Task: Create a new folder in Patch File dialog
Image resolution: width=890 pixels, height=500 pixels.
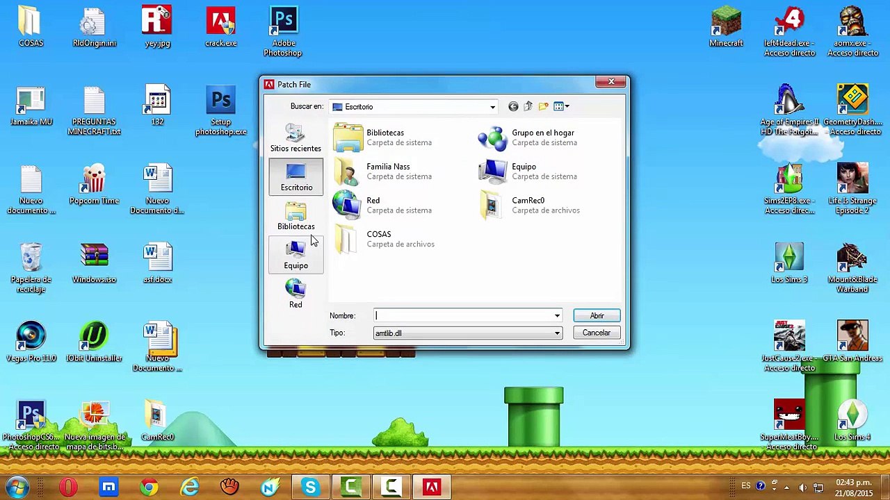Action: [x=543, y=106]
